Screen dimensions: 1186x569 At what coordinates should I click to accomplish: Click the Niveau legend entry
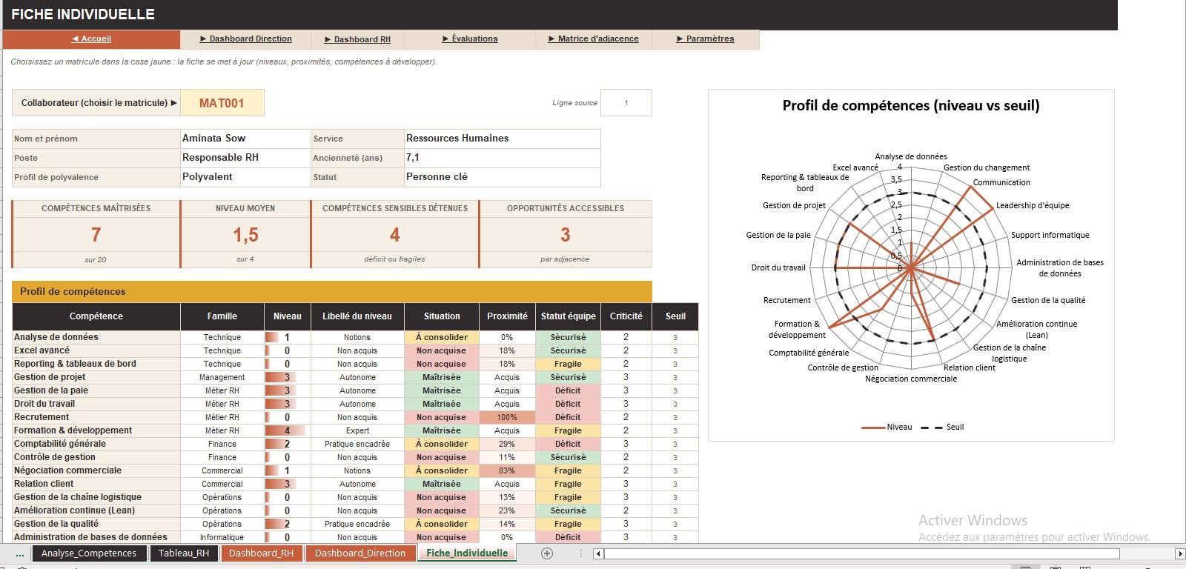(x=887, y=427)
